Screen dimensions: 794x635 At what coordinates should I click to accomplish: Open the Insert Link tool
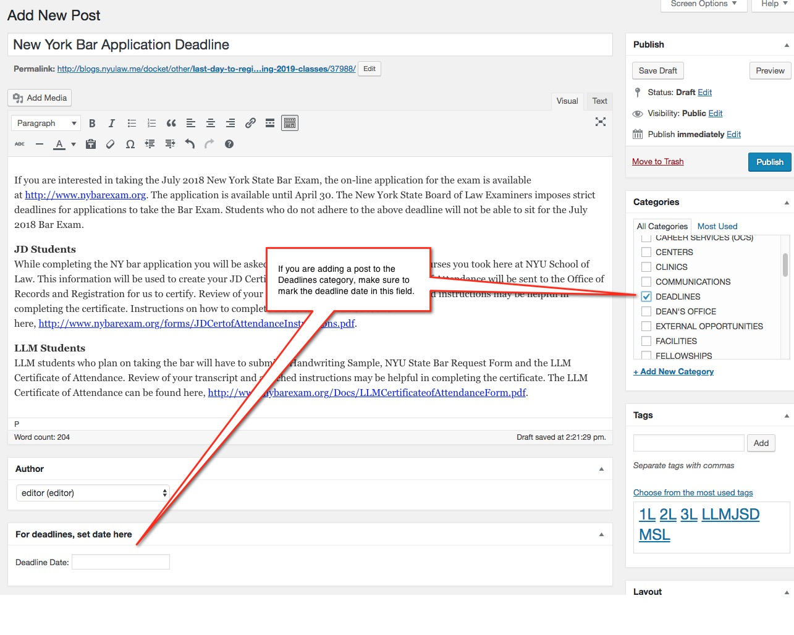tap(250, 123)
